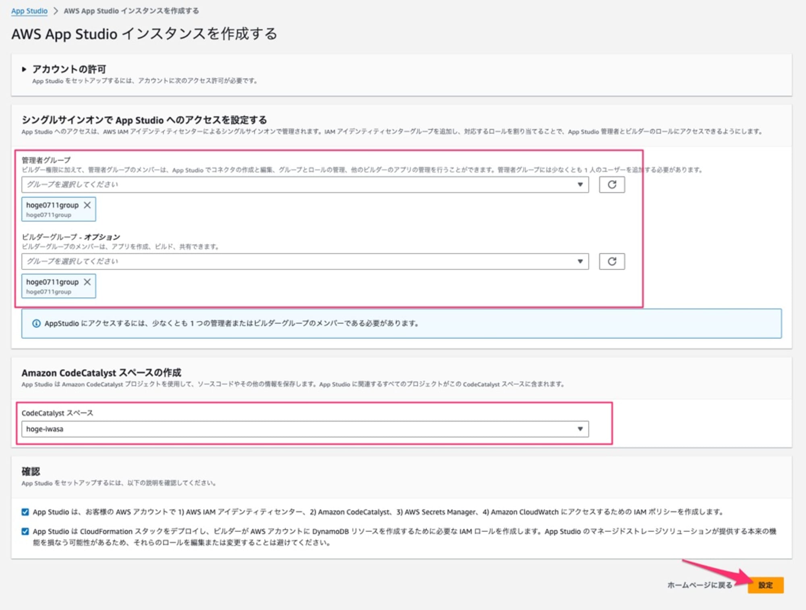Click the hoge0711group tag under ビルダーグループ
Screen dimensions: 806x610
tap(59, 286)
